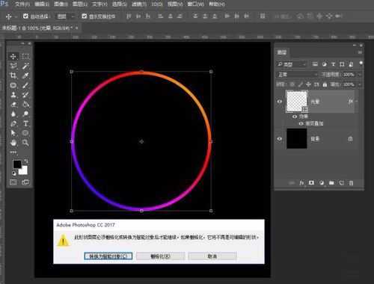Select the Hand tool
Viewport: 374px width, 284px height.
(13, 143)
